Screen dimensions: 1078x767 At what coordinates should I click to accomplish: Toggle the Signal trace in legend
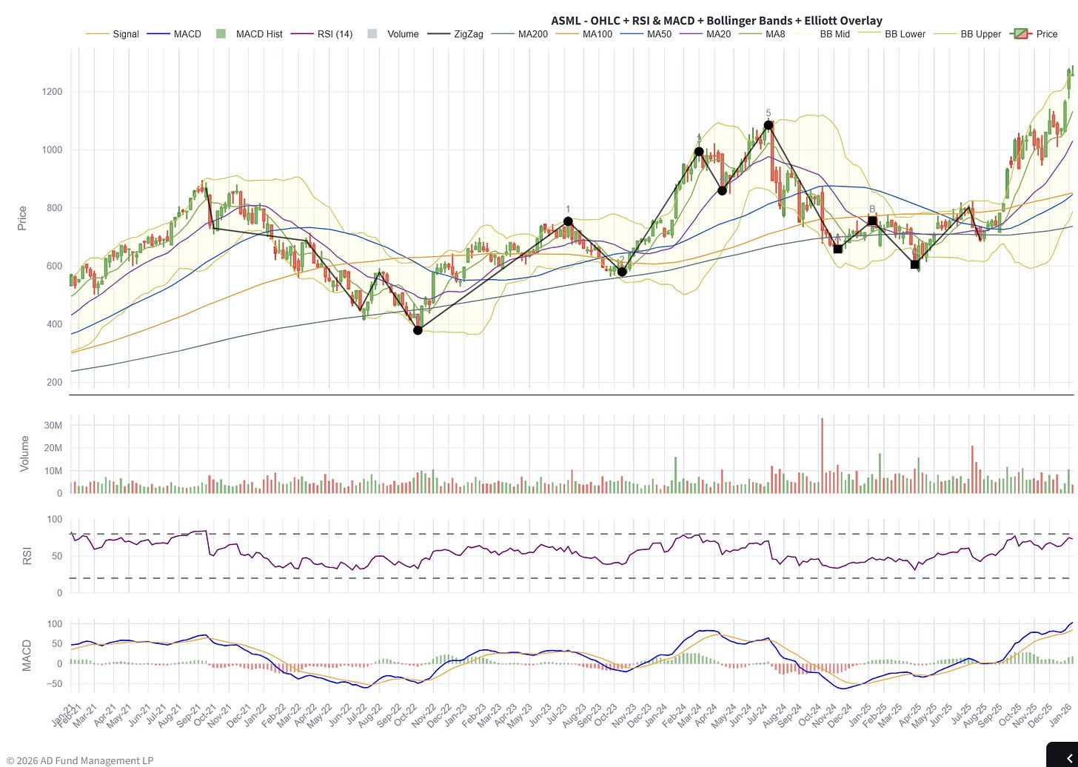coord(112,34)
